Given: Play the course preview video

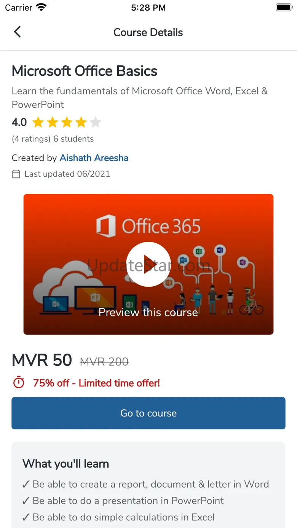Looking at the screenshot, I should click(148, 264).
